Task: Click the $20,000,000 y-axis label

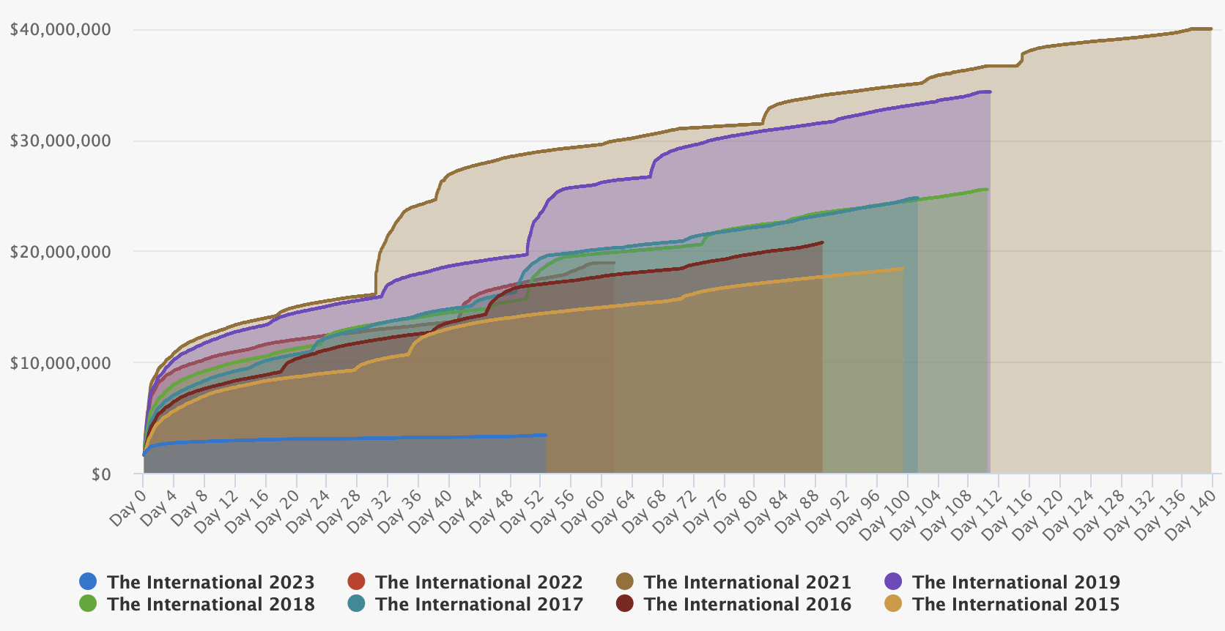Action: point(60,252)
